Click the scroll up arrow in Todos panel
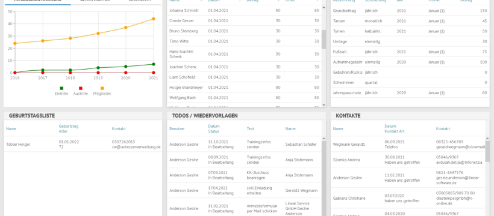494x216 pixels. tap(324, 139)
